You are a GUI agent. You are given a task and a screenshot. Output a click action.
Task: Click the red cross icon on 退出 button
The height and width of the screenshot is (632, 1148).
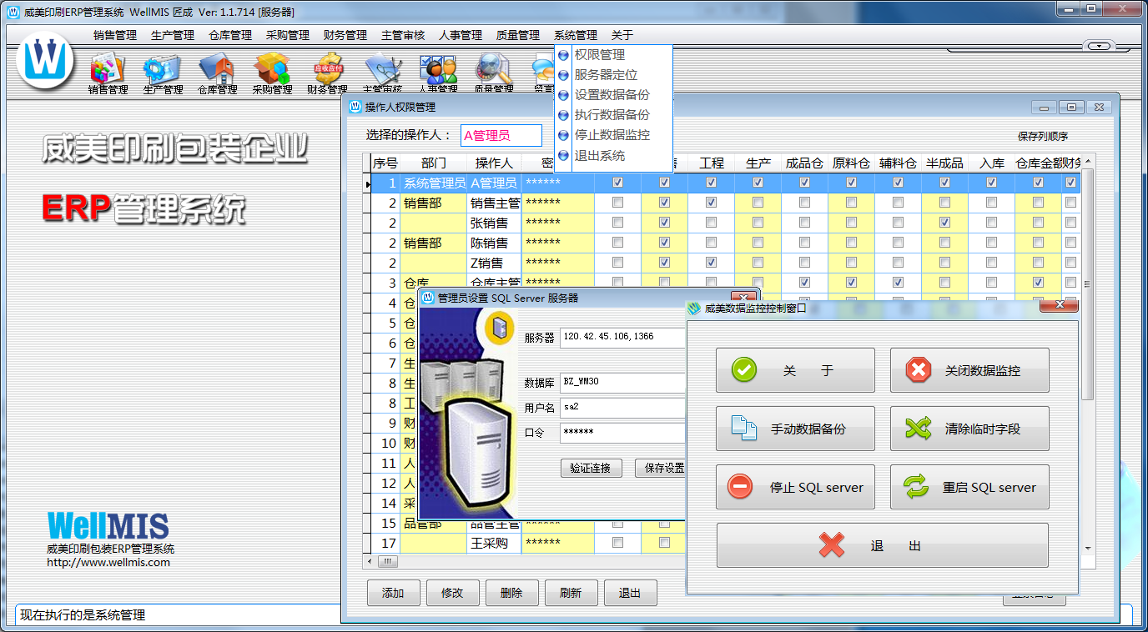(x=832, y=545)
